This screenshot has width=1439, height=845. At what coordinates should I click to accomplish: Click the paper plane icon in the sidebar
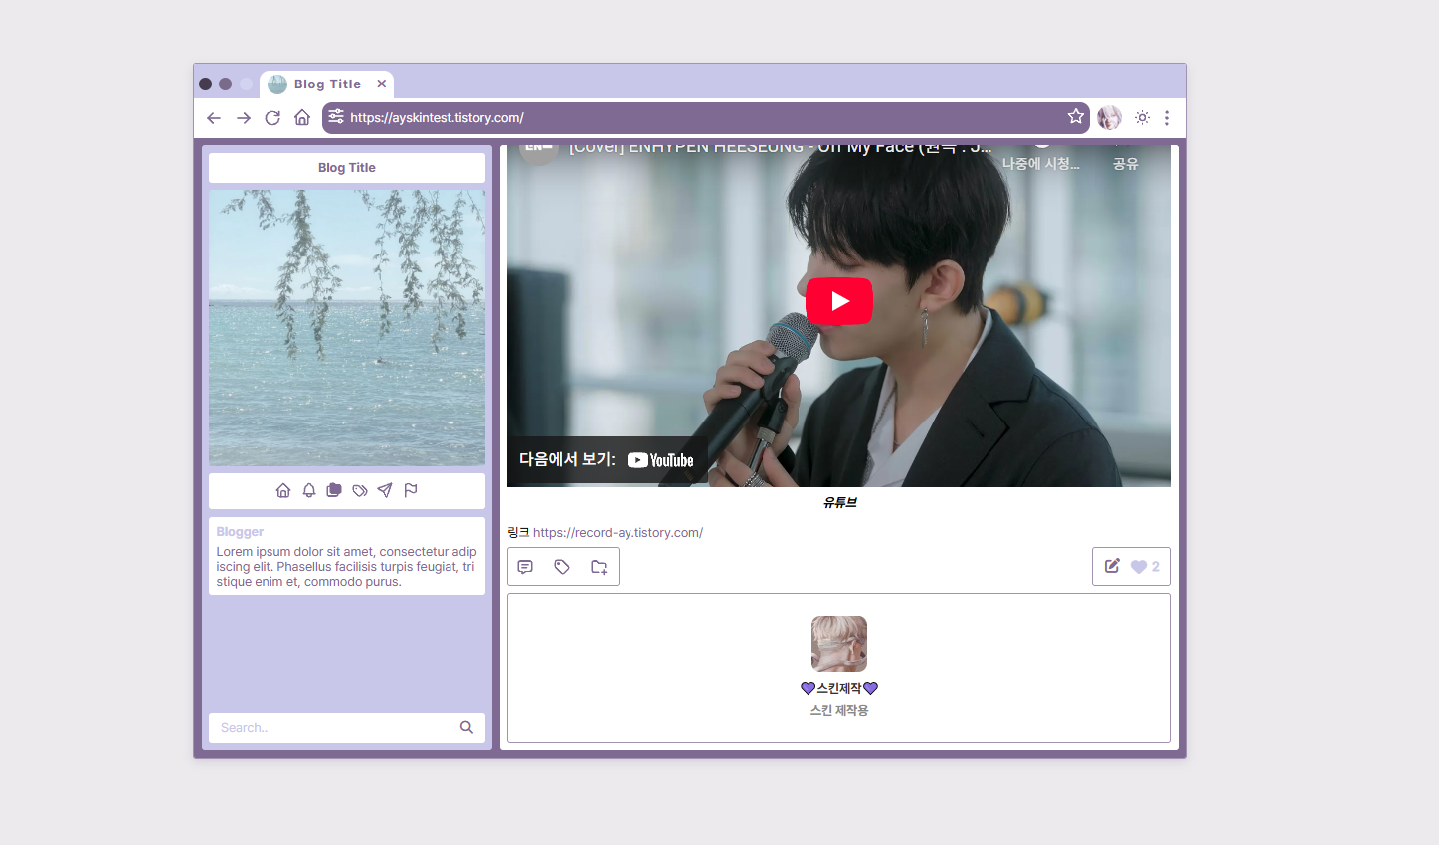(385, 490)
